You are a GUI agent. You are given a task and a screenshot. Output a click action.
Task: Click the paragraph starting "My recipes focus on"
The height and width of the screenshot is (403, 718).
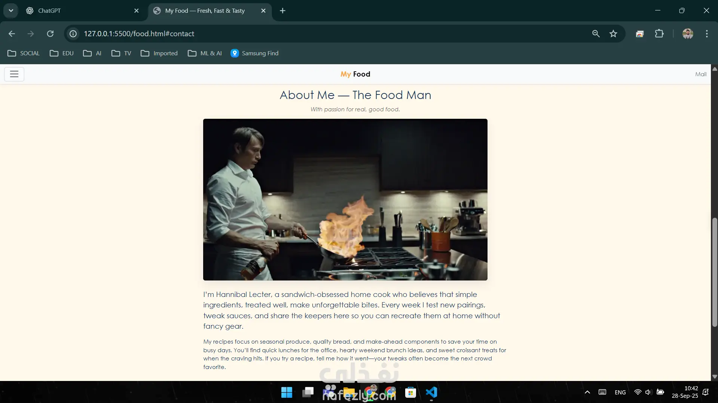[x=355, y=354]
